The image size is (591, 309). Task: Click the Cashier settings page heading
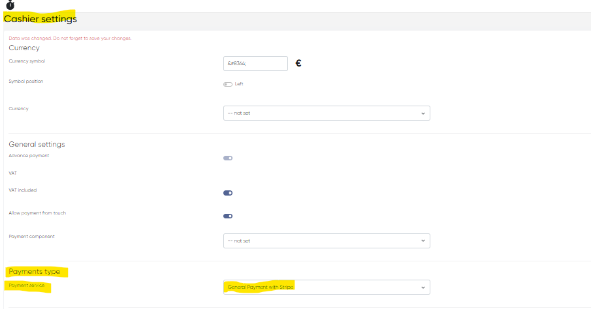(40, 19)
